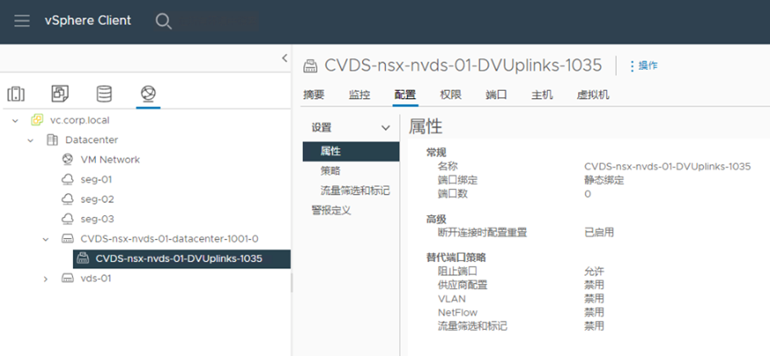The height and width of the screenshot is (356, 770).
Task: Select vds-01 in the tree
Action: click(96, 278)
